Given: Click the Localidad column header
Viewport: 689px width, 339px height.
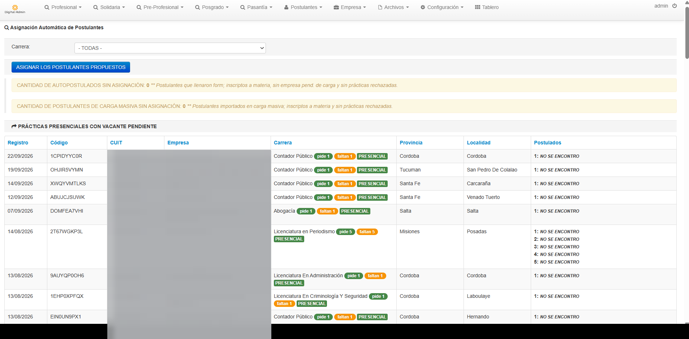Looking at the screenshot, I should tap(478, 143).
